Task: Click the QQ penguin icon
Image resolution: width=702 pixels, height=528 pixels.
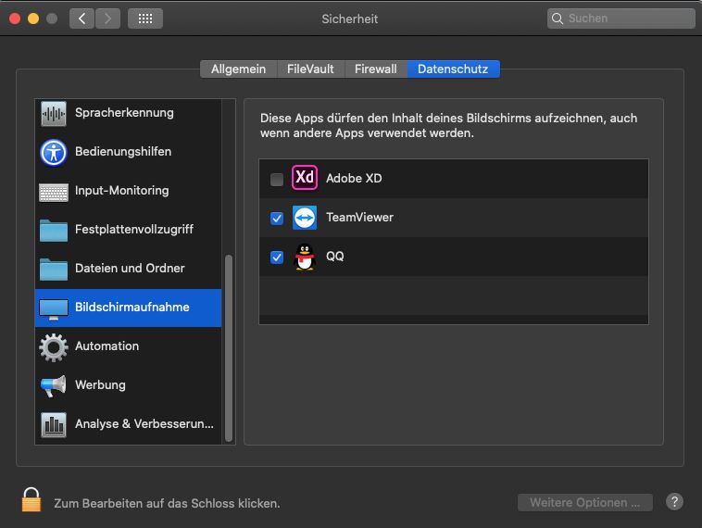Action: point(305,257)
